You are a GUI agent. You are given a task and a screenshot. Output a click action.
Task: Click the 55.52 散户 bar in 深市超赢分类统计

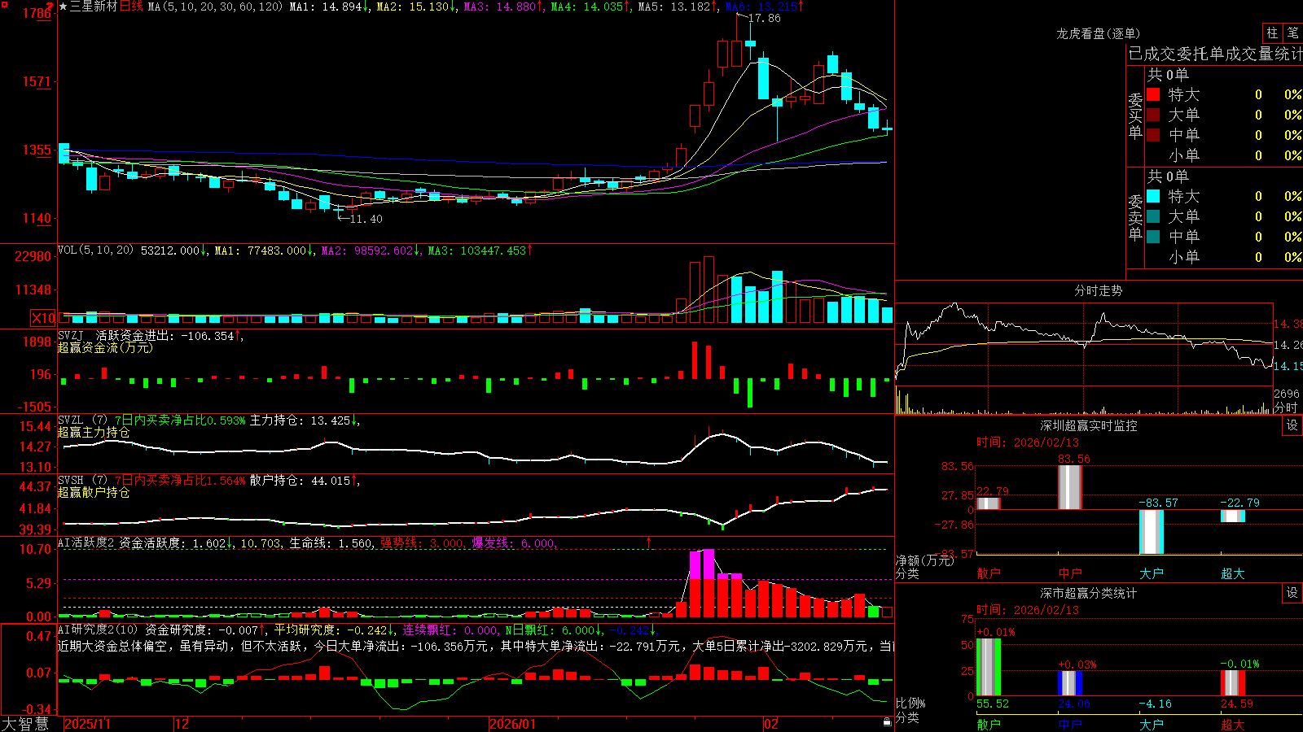(989, 667)
